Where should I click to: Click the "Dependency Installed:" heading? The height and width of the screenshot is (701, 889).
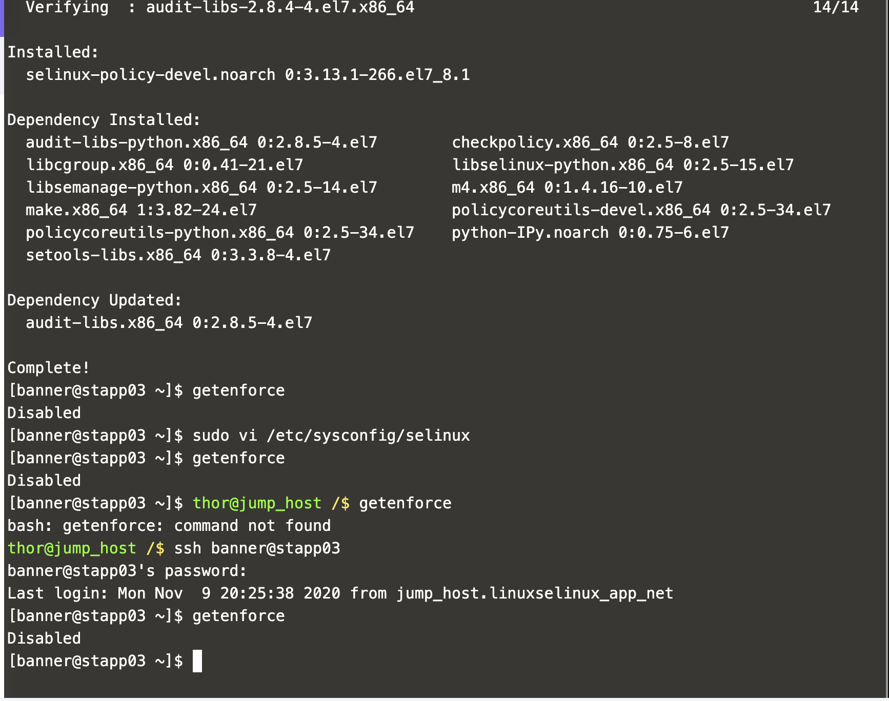coord(104,120)
